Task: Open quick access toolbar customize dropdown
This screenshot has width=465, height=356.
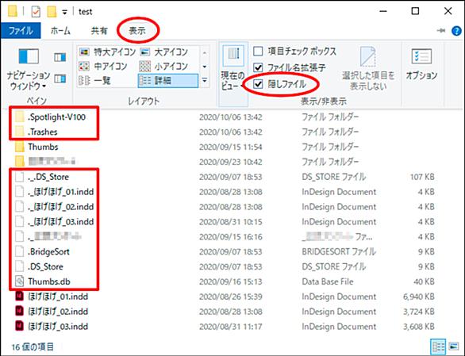Action: click(x=64, y=12)
